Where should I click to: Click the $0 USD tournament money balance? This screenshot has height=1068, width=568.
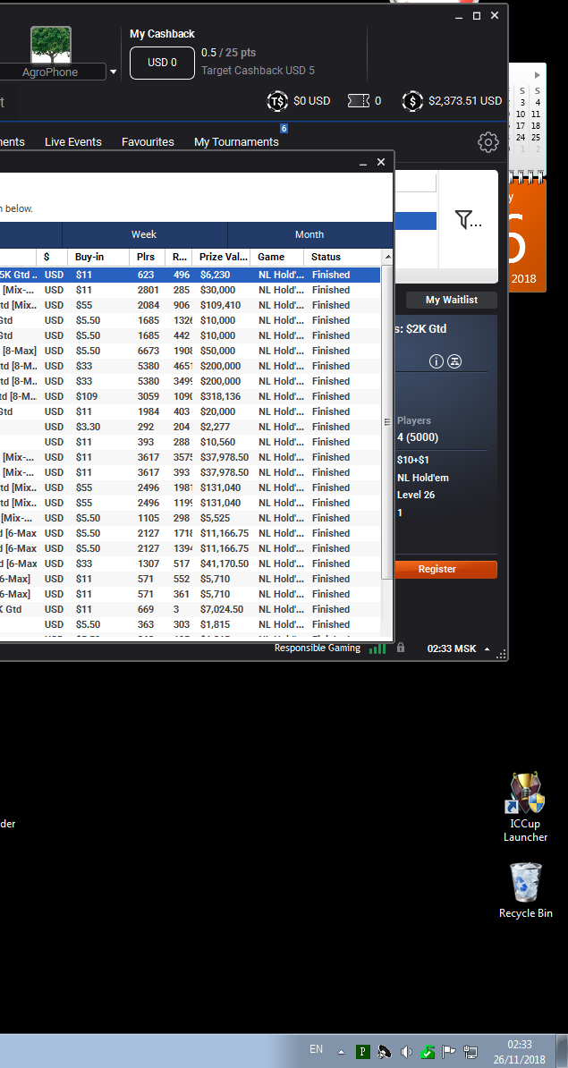click(312, 101)
